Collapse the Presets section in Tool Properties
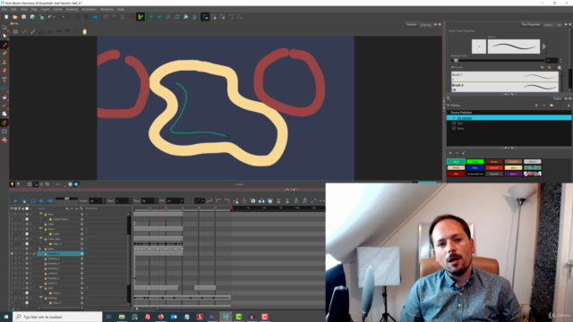The width and height of the screenshot is (573, 322). [x=453, y=68]
